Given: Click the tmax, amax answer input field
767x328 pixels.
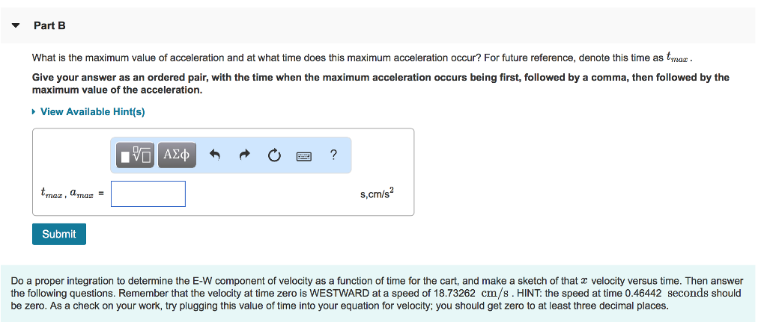Looking at the screenshot, I should click(x=148, y=194).
